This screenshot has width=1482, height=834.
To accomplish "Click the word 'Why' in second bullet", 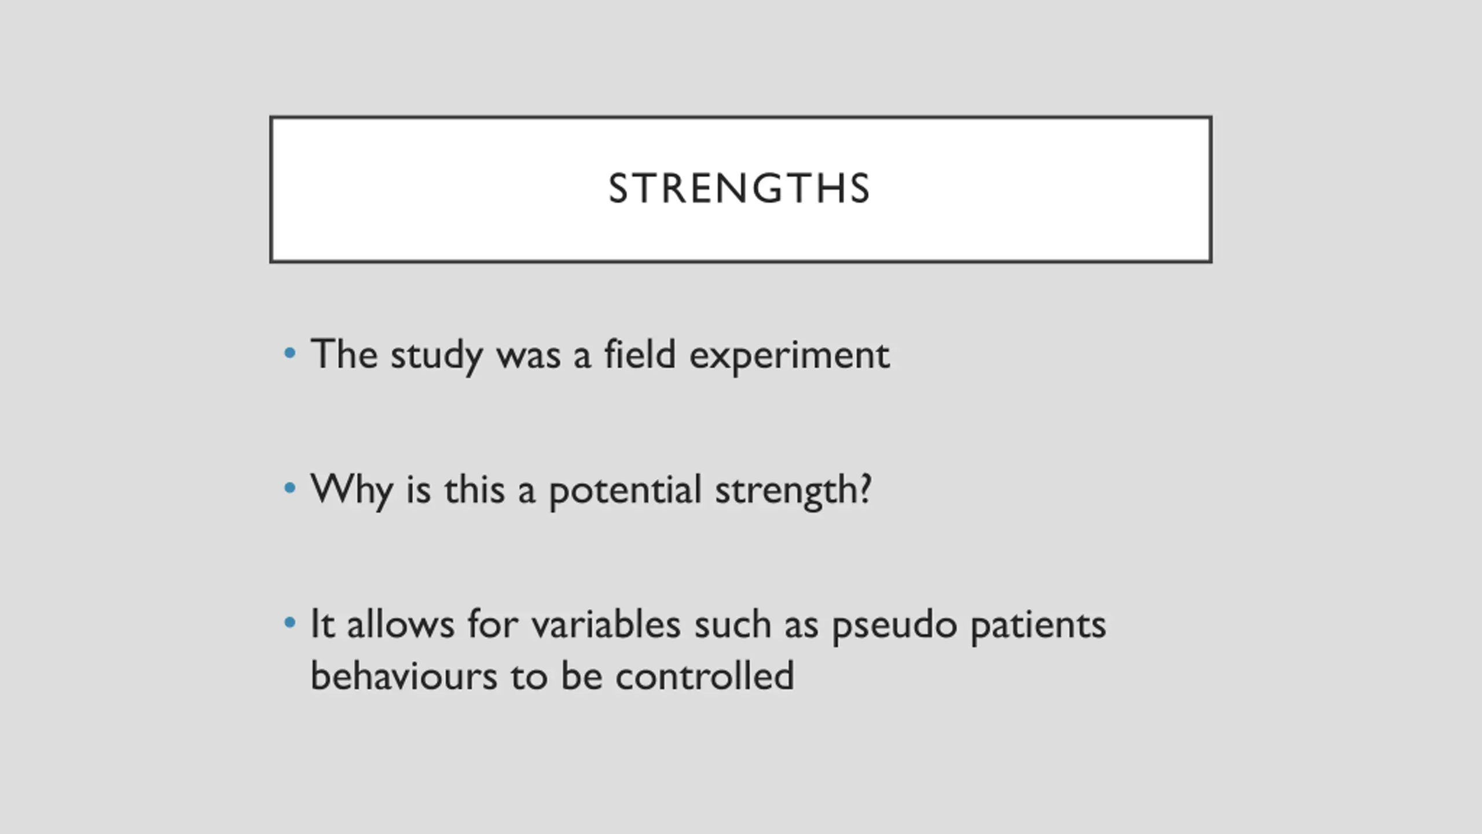I will point(351,492).
